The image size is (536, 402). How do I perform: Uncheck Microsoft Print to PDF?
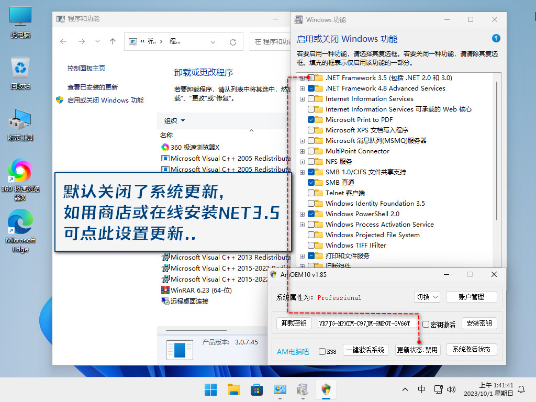pyautogui.click(x=311, y=120)
